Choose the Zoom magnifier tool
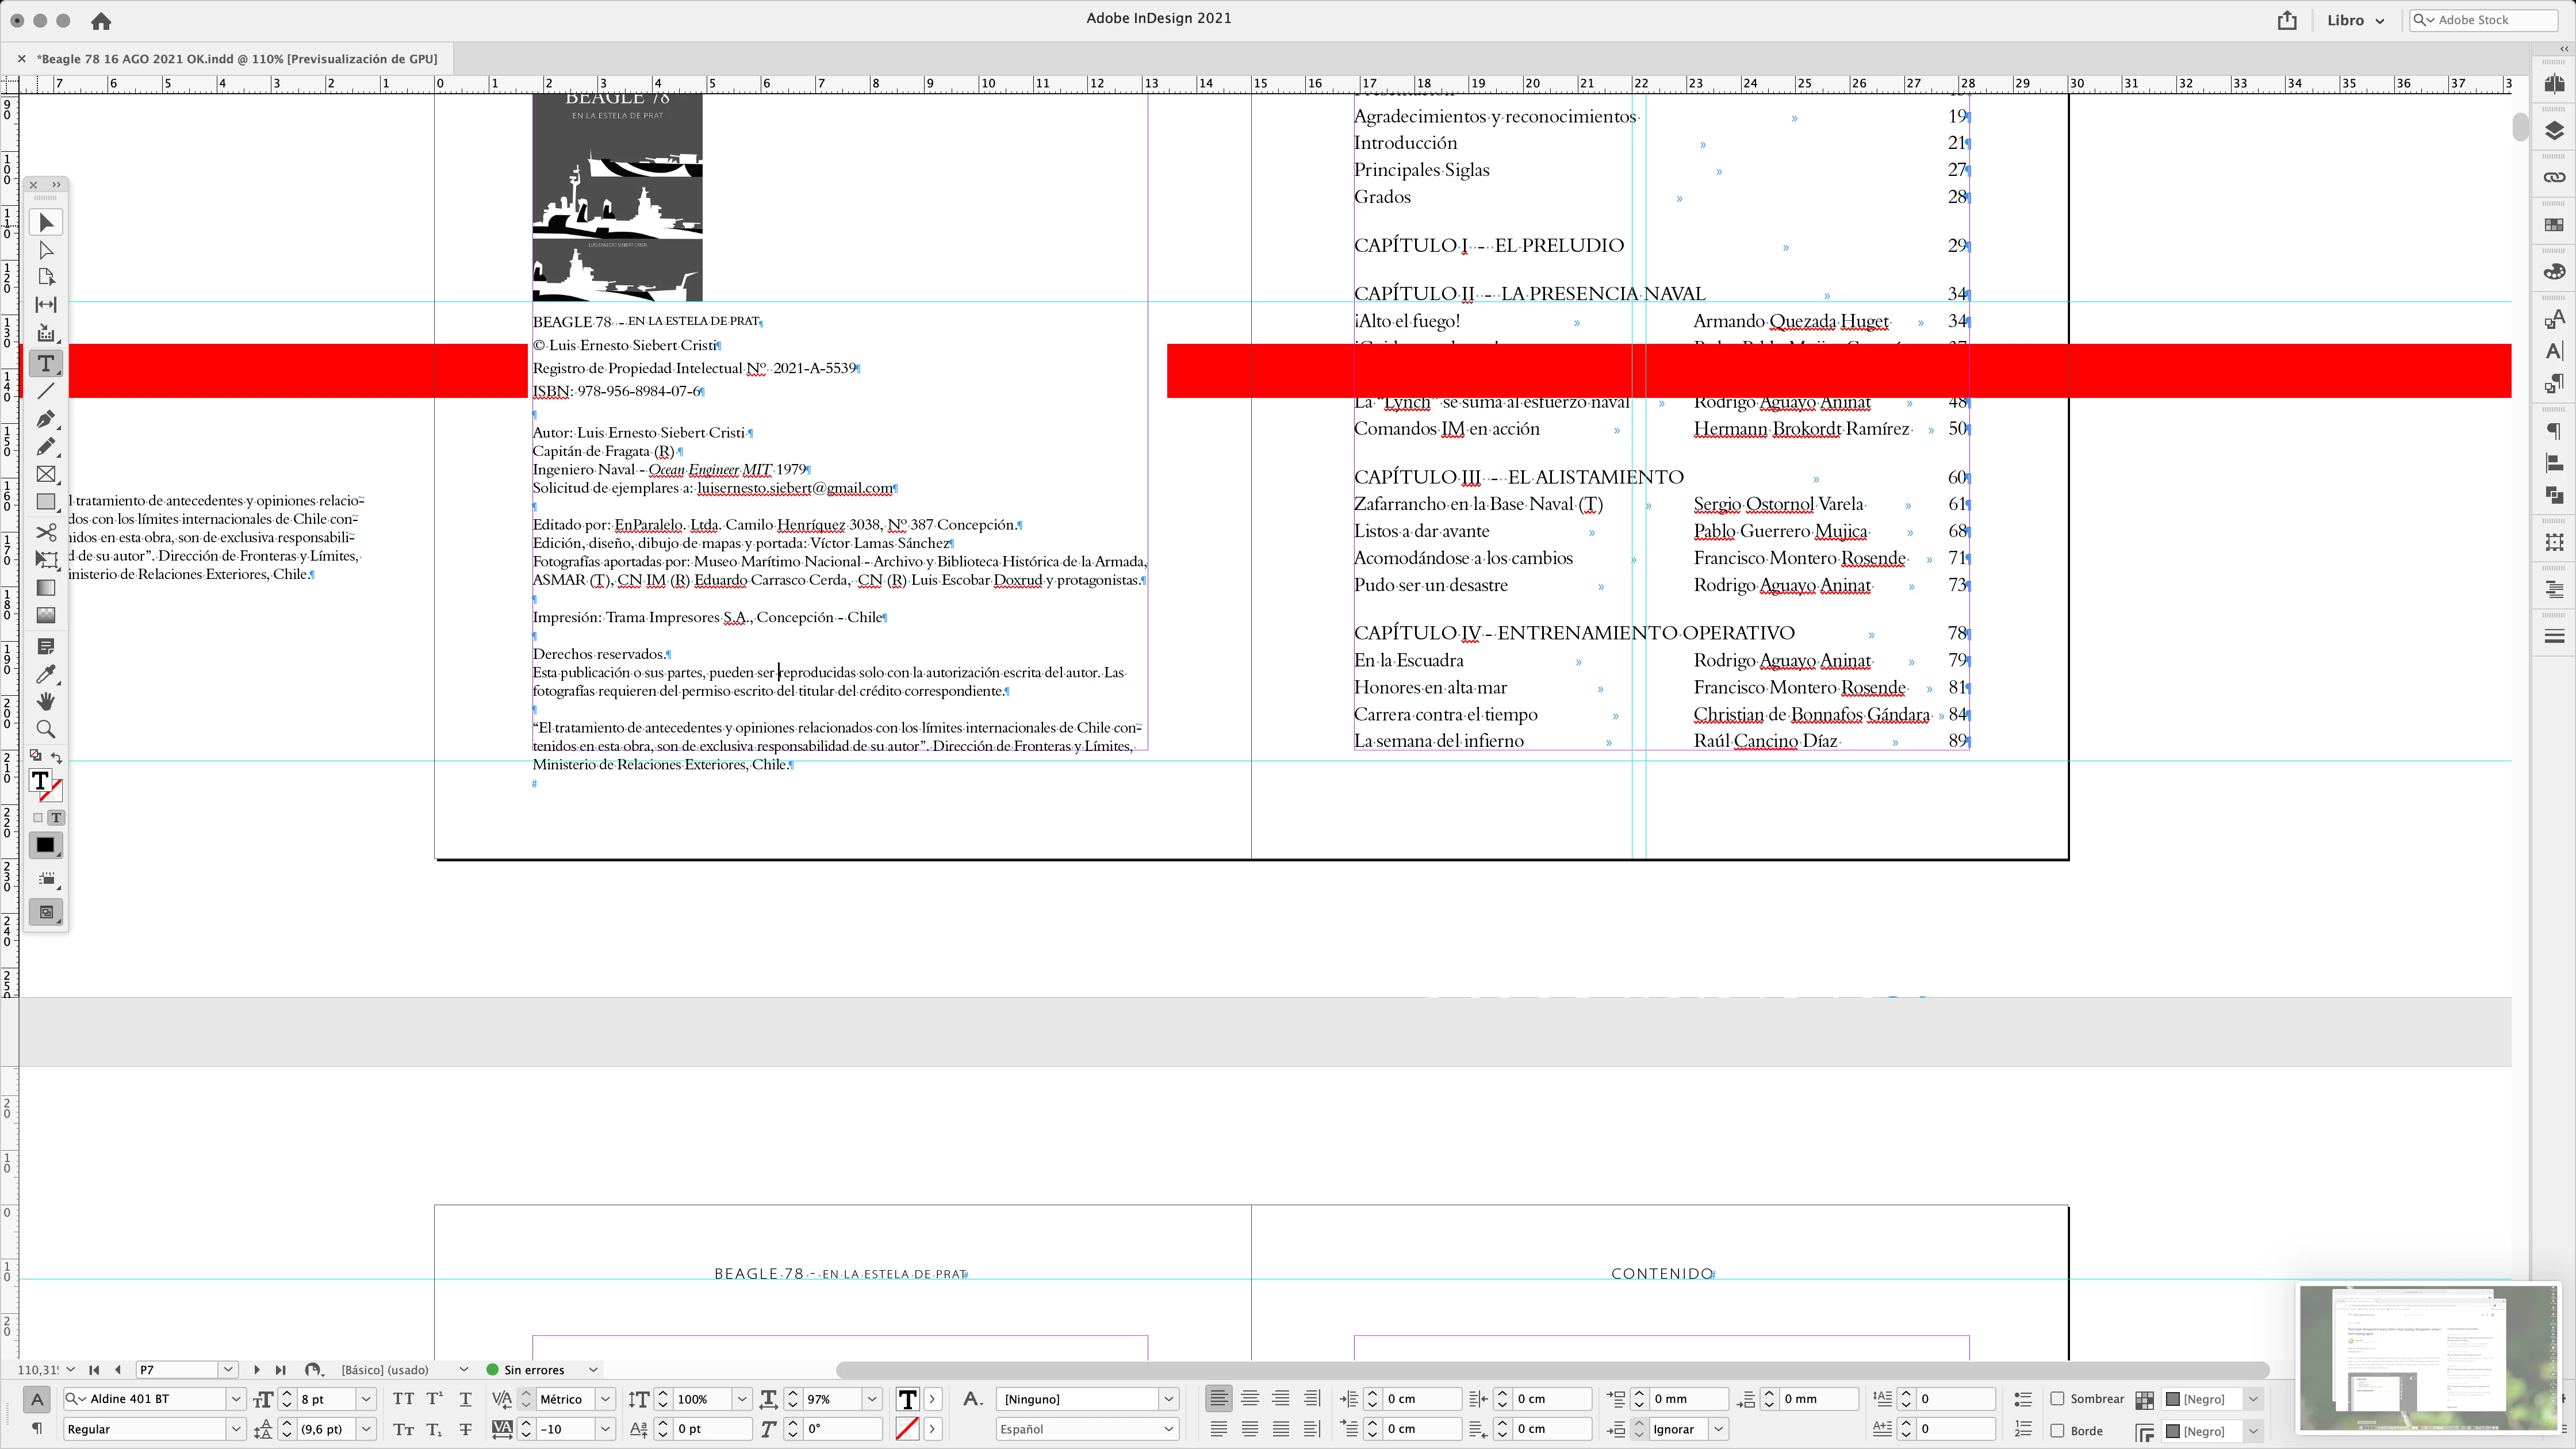The height and width of the screenshot is (1449, 2576). point(46,730)
